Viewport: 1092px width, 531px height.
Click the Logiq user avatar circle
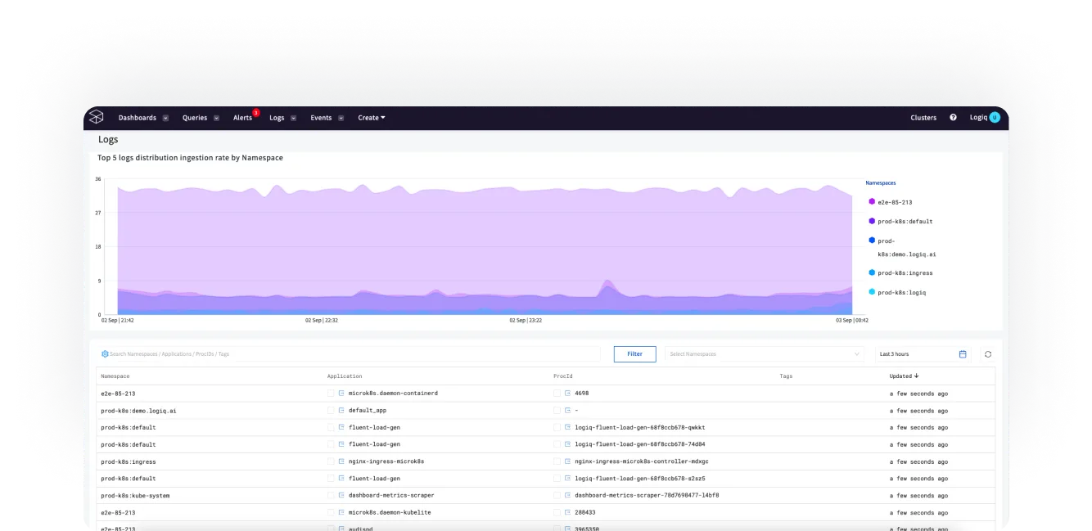(995, 118)
